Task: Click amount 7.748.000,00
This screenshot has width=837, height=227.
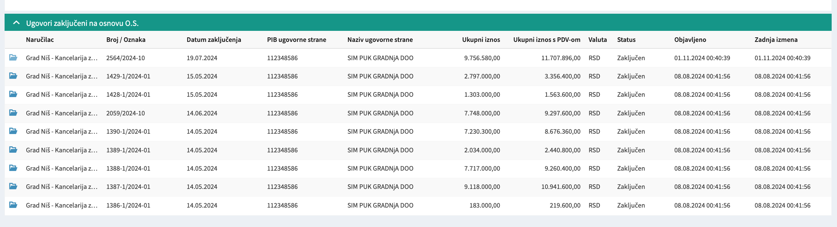Action: pyautogui.click(x=482, y=113)
